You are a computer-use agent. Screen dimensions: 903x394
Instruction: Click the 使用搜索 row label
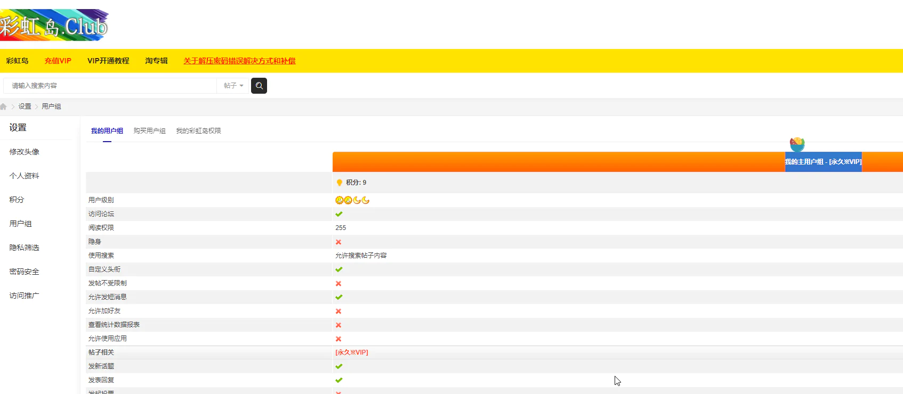point(101,256)
